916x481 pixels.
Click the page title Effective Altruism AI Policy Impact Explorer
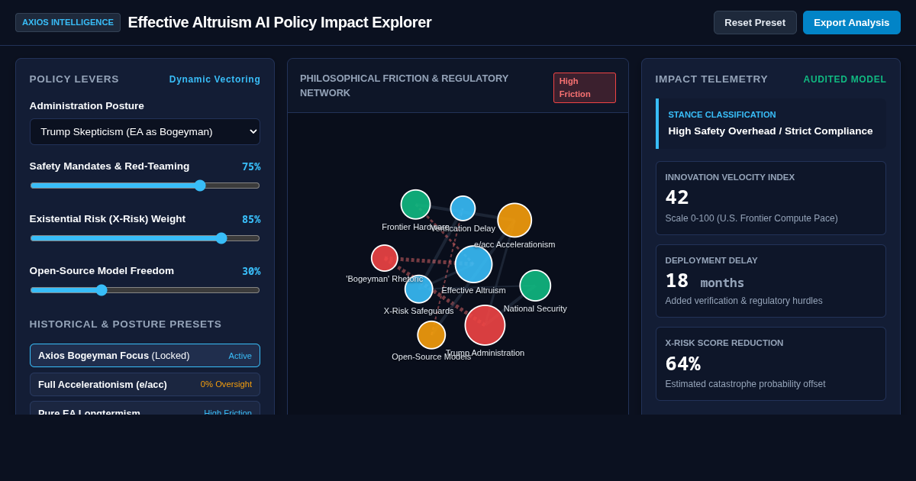click(279, 22)
